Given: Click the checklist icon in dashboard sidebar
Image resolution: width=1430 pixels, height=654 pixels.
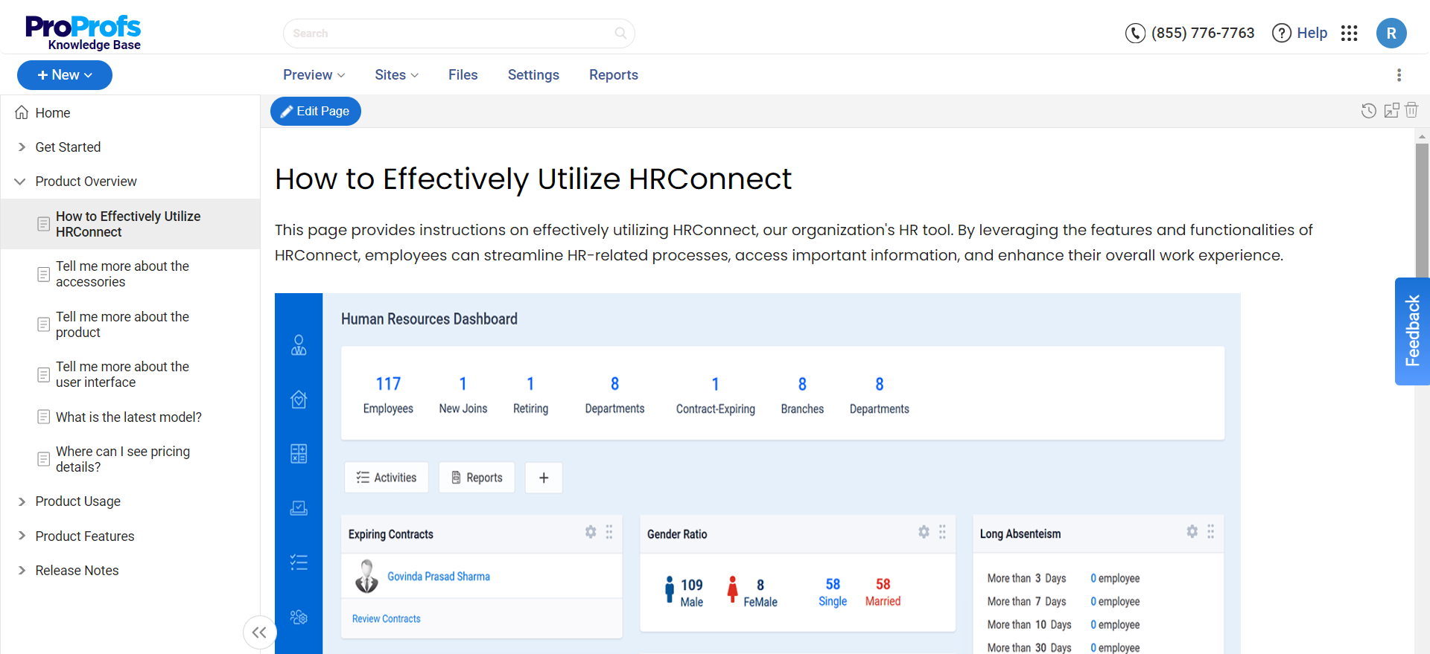Looking at the screenshot, I should tap(299, 562).
